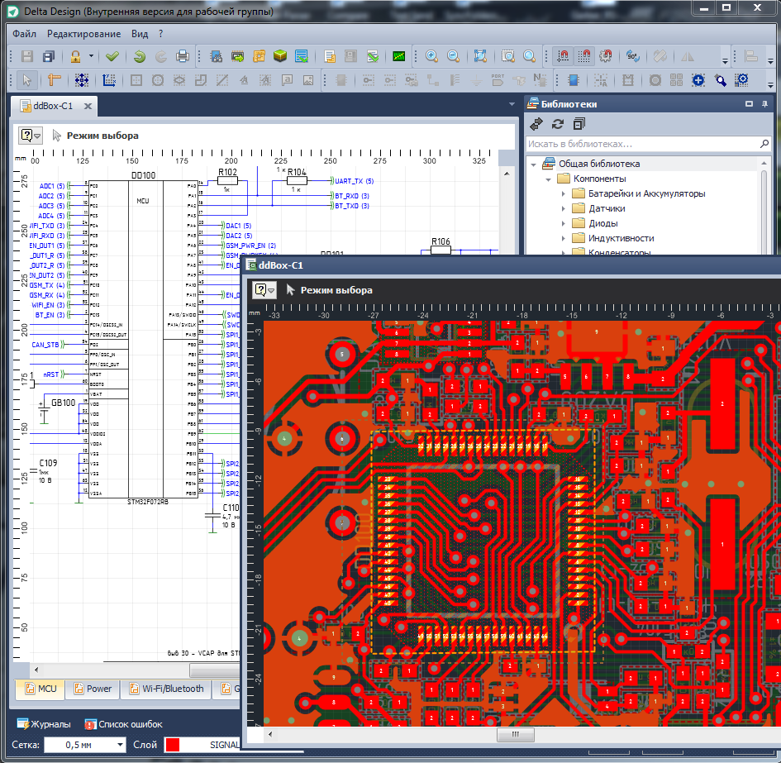The image size is (781, 763).
Task: Toggle the snap to grid magnet
Action: 583,56
